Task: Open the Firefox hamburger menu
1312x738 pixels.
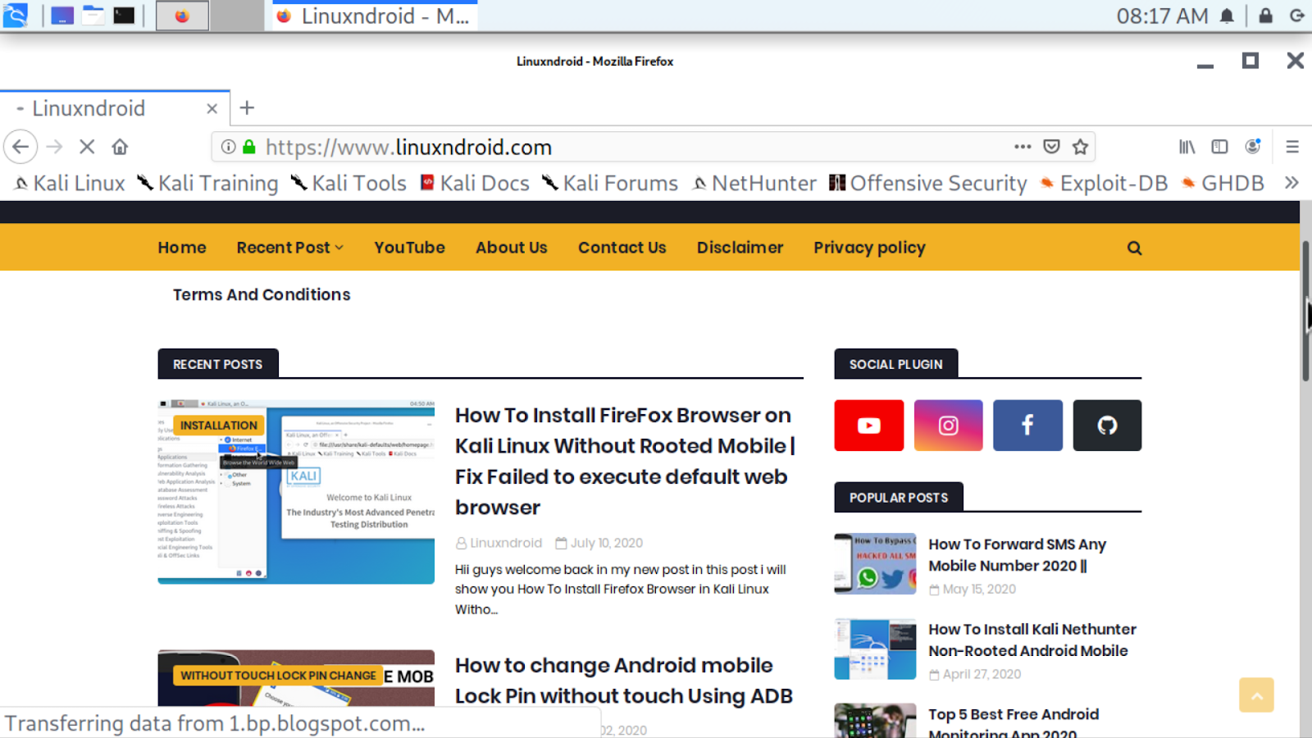Action: tap(1292, 147)
